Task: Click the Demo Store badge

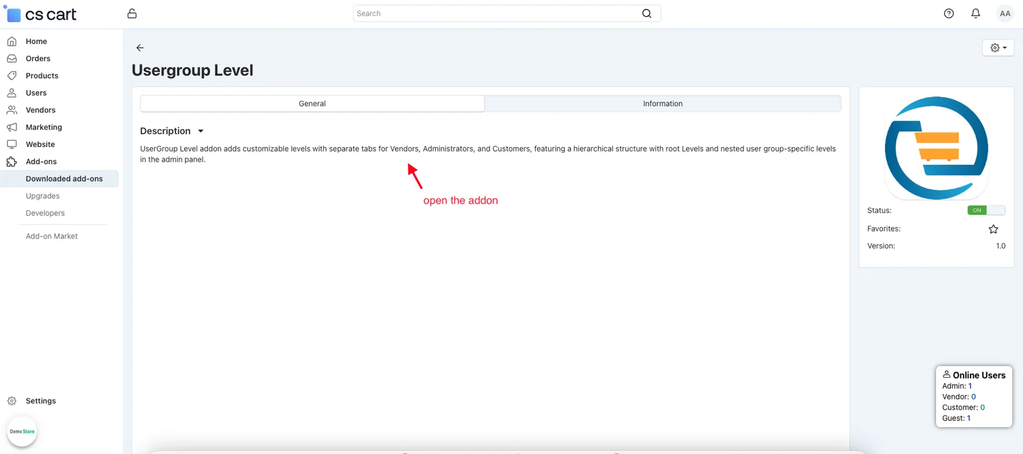Action: click(22, 432)
